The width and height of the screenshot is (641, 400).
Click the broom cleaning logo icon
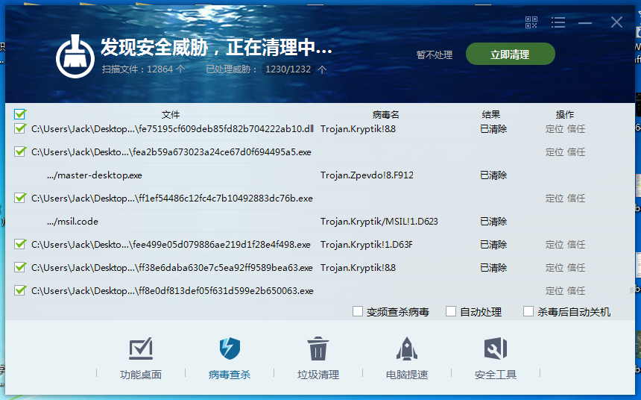(75, 56)
